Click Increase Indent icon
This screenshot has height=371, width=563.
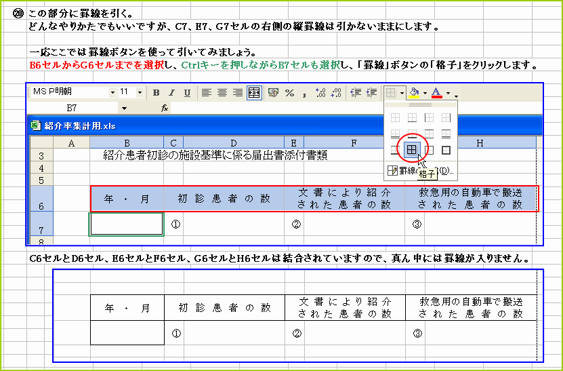[372, 93]
